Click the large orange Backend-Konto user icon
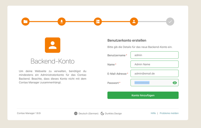This screenshot has width=201, height=128. click(53, 45)
